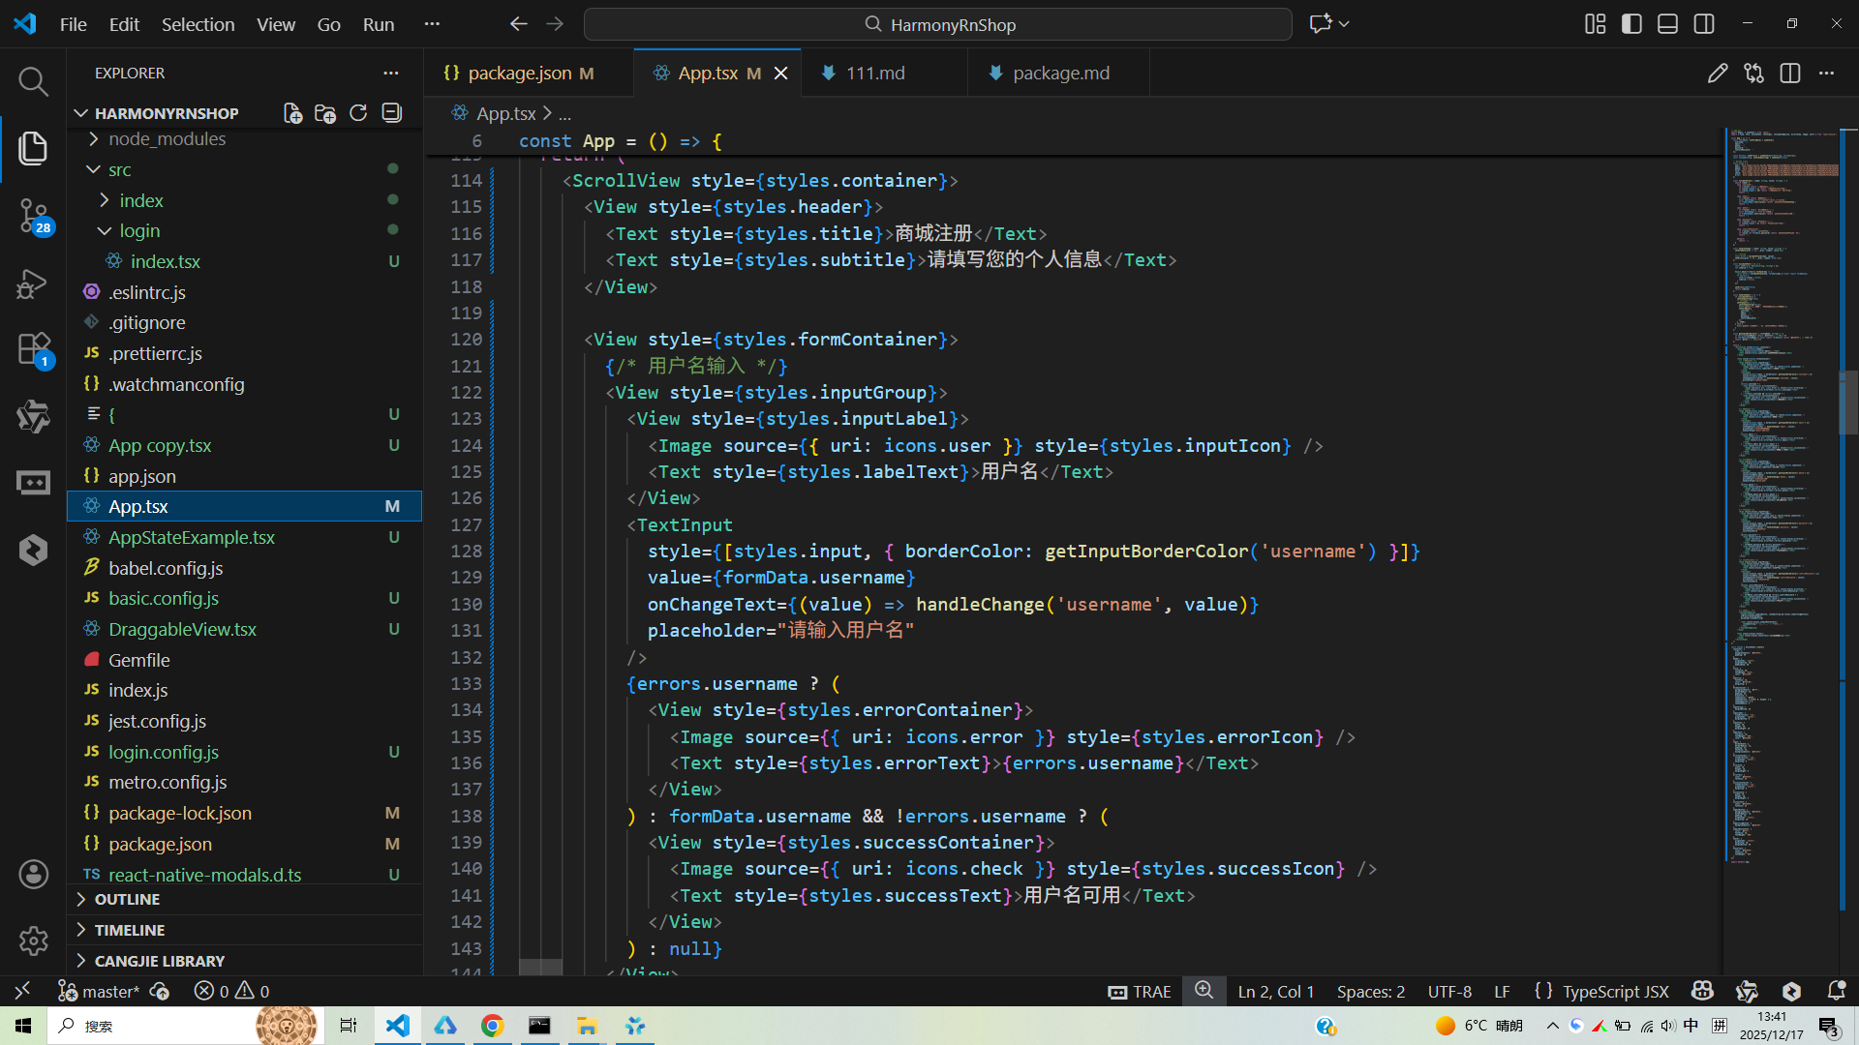The height and width of the screenshot is (1045, 1859).
Task: Toggle the secondary side bar visibility
Action: [1704, 24]
